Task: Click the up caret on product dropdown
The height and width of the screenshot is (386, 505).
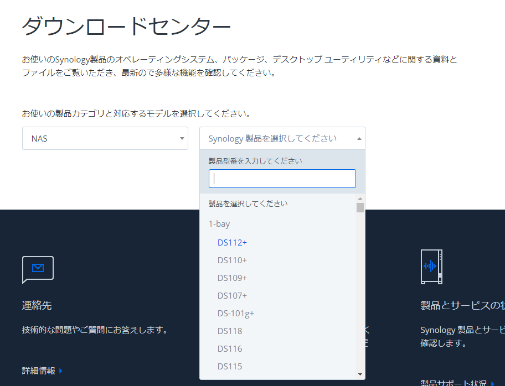Action: (359, 139)
